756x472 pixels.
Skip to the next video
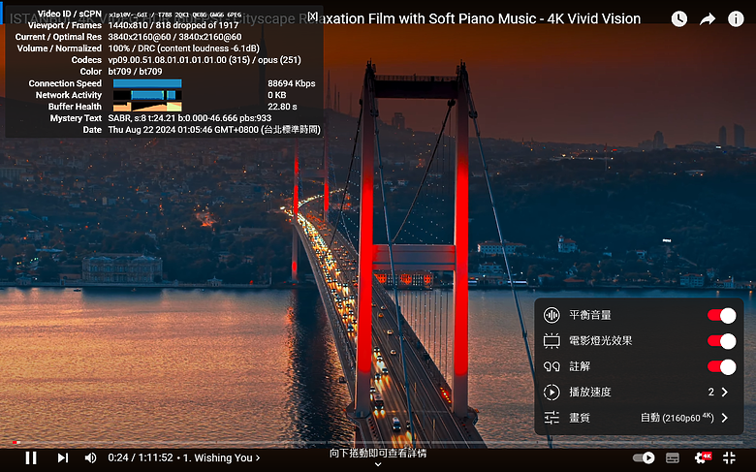tap(63, 457)
